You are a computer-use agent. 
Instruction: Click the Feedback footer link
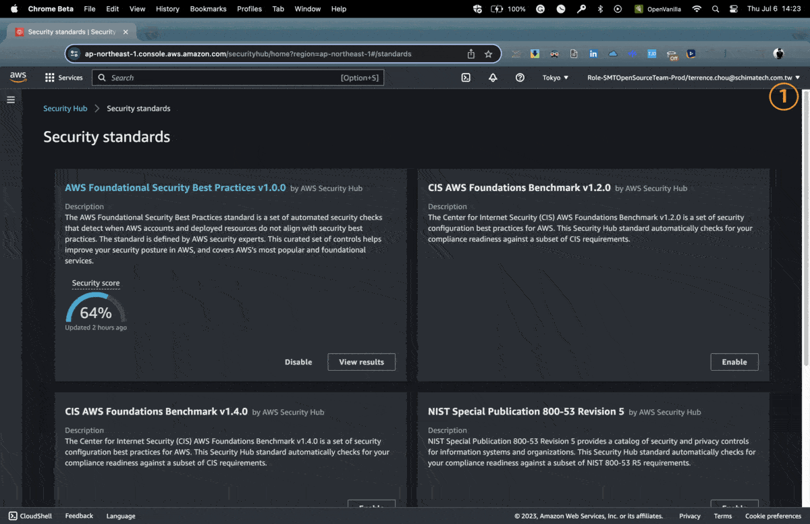[x=79, y=516]
